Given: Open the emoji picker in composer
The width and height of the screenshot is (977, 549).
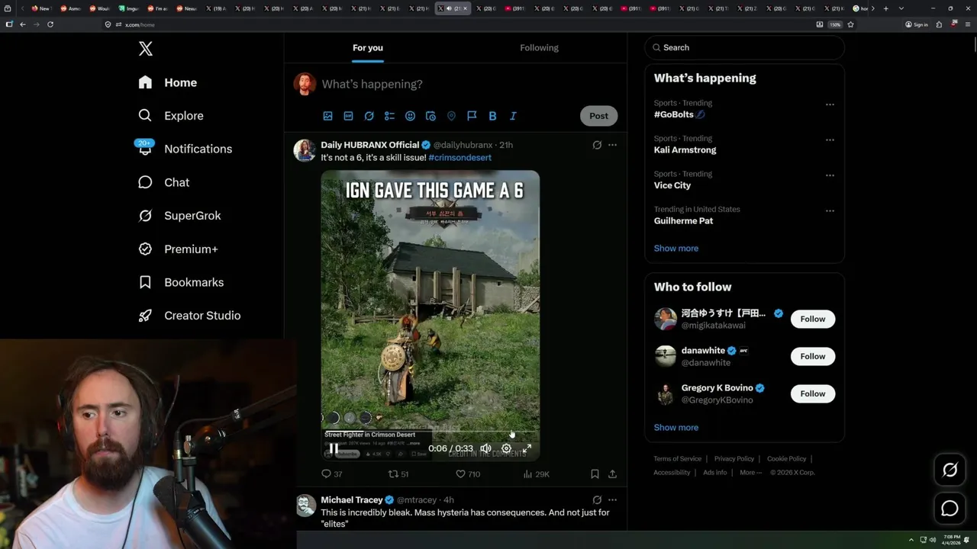Looking at the screenshot, I should pos(410,116).
